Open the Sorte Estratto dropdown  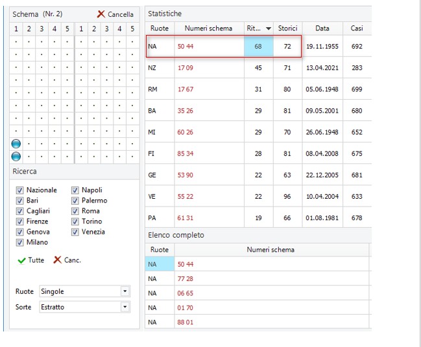pos(125,307)
